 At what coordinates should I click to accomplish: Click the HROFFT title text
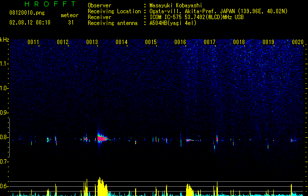(50, 4)
